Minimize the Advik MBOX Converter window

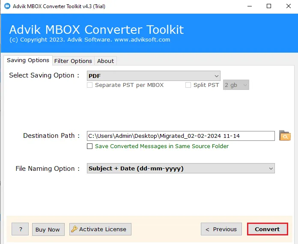coord(250,6)
